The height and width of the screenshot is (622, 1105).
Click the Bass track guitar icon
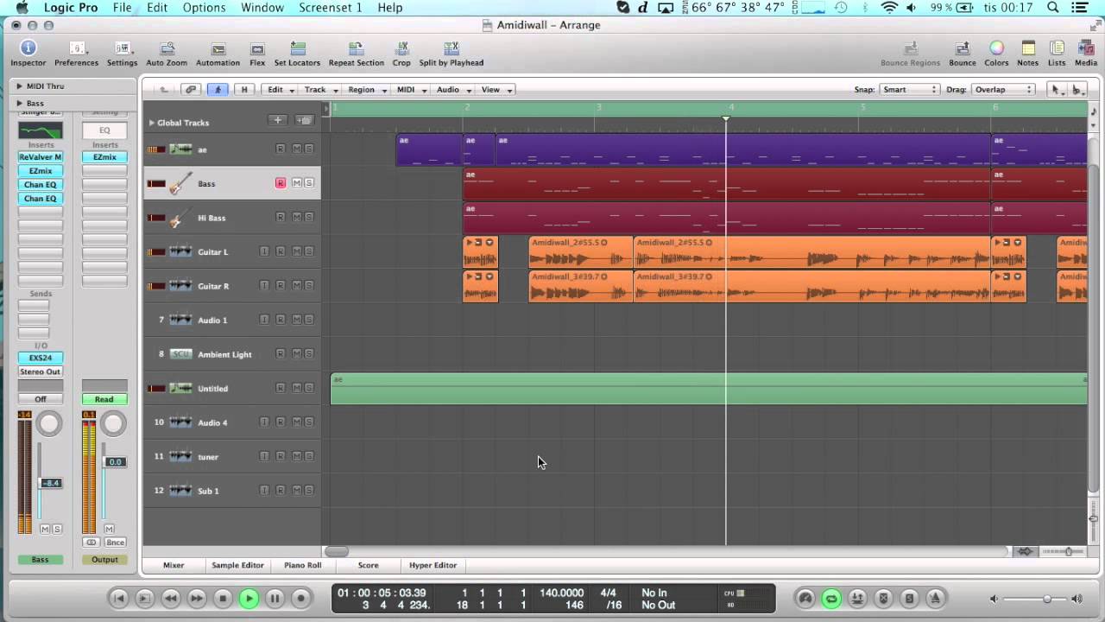[180, 183]
